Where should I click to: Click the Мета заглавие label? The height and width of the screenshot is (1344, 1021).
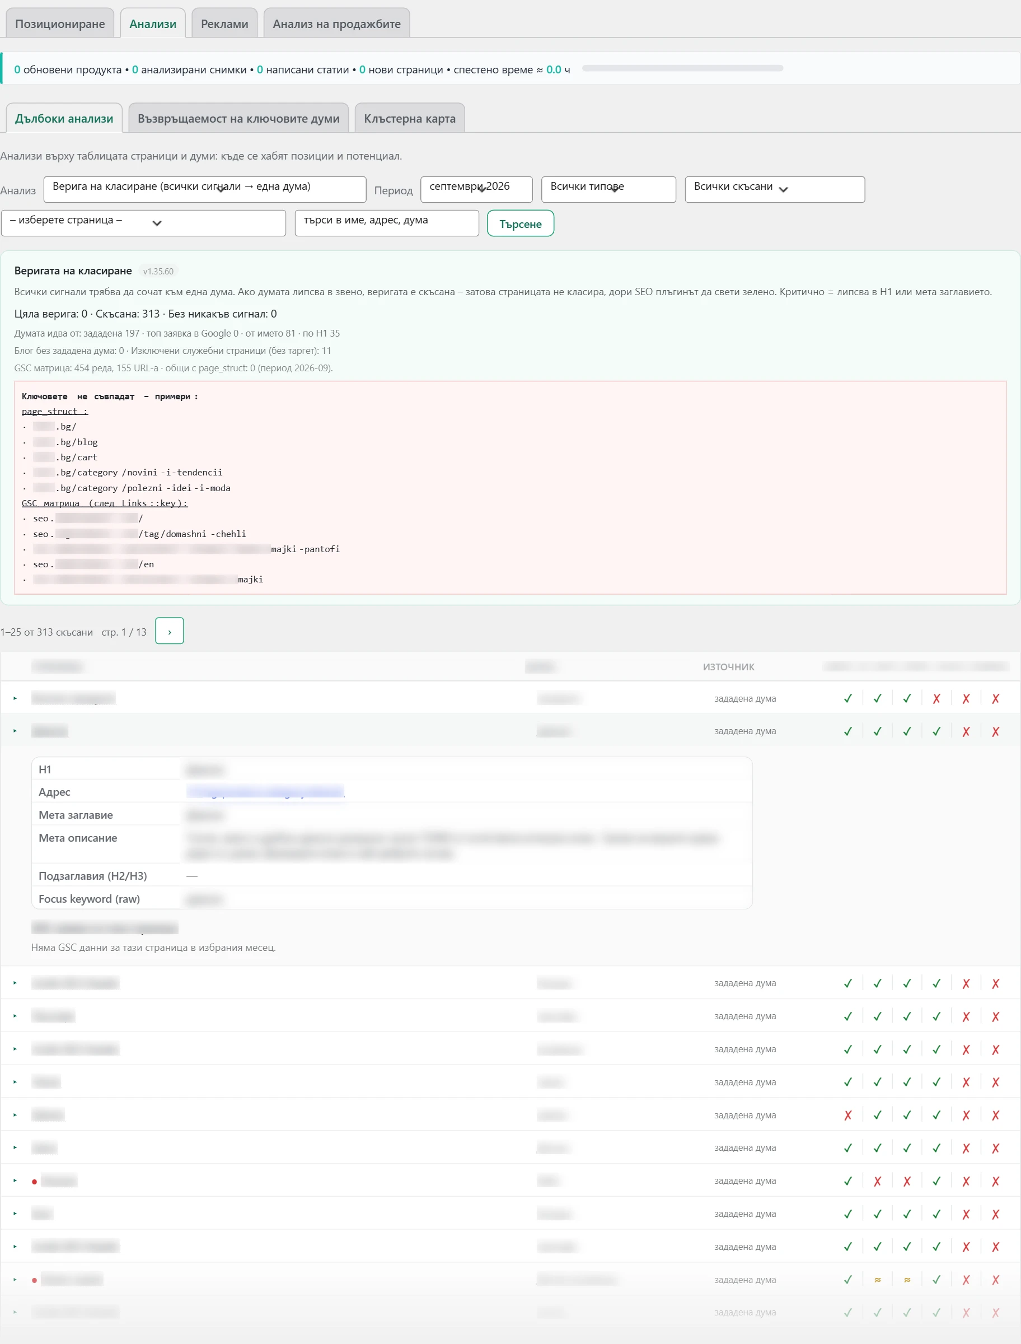pyautogui.click(x=76, y=815)
